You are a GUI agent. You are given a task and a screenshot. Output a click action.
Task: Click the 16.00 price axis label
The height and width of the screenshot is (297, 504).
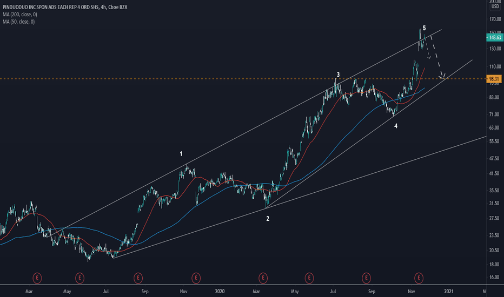click(495, 278)
